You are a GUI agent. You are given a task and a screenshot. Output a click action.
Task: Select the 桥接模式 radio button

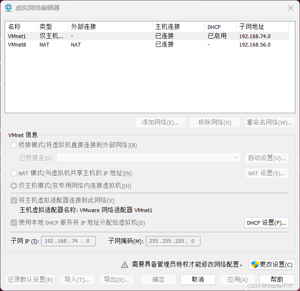tap(14, 145)
